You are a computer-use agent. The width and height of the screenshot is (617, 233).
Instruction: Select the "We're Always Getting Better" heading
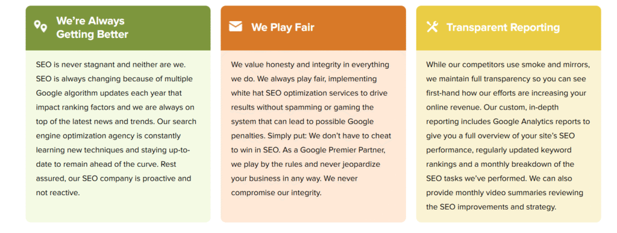point(92,28)
